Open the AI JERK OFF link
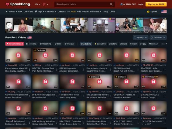172x129 pixels. (x=128, y=4)
